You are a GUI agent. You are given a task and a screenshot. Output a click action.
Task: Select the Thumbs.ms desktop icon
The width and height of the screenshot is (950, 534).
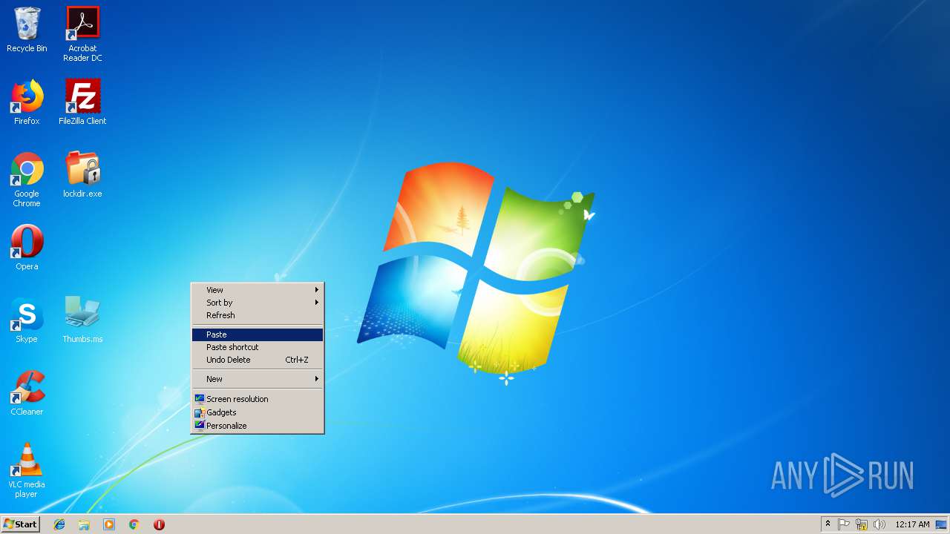pyautogui.click(x=82, y=320)
